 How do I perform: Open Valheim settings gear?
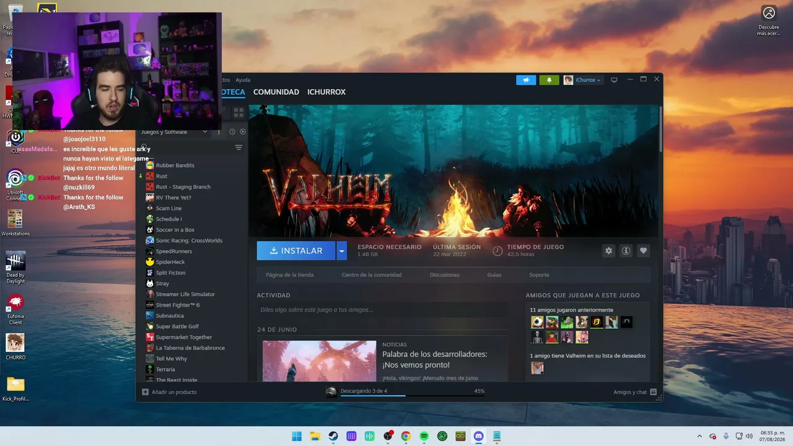[x=608, y=250]
